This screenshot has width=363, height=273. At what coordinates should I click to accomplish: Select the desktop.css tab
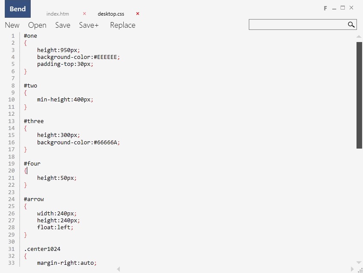point(111,14)
